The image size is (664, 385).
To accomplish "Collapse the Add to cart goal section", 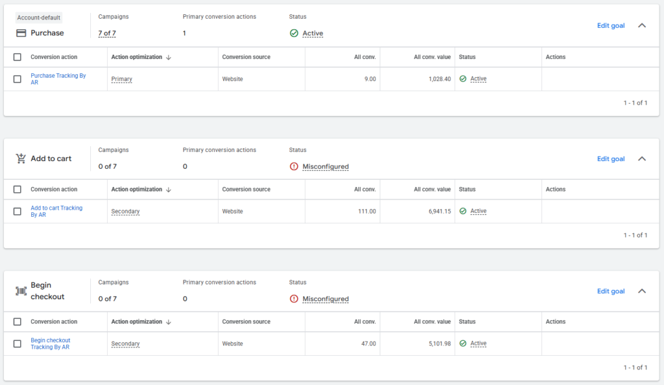I will click(642, 159).
